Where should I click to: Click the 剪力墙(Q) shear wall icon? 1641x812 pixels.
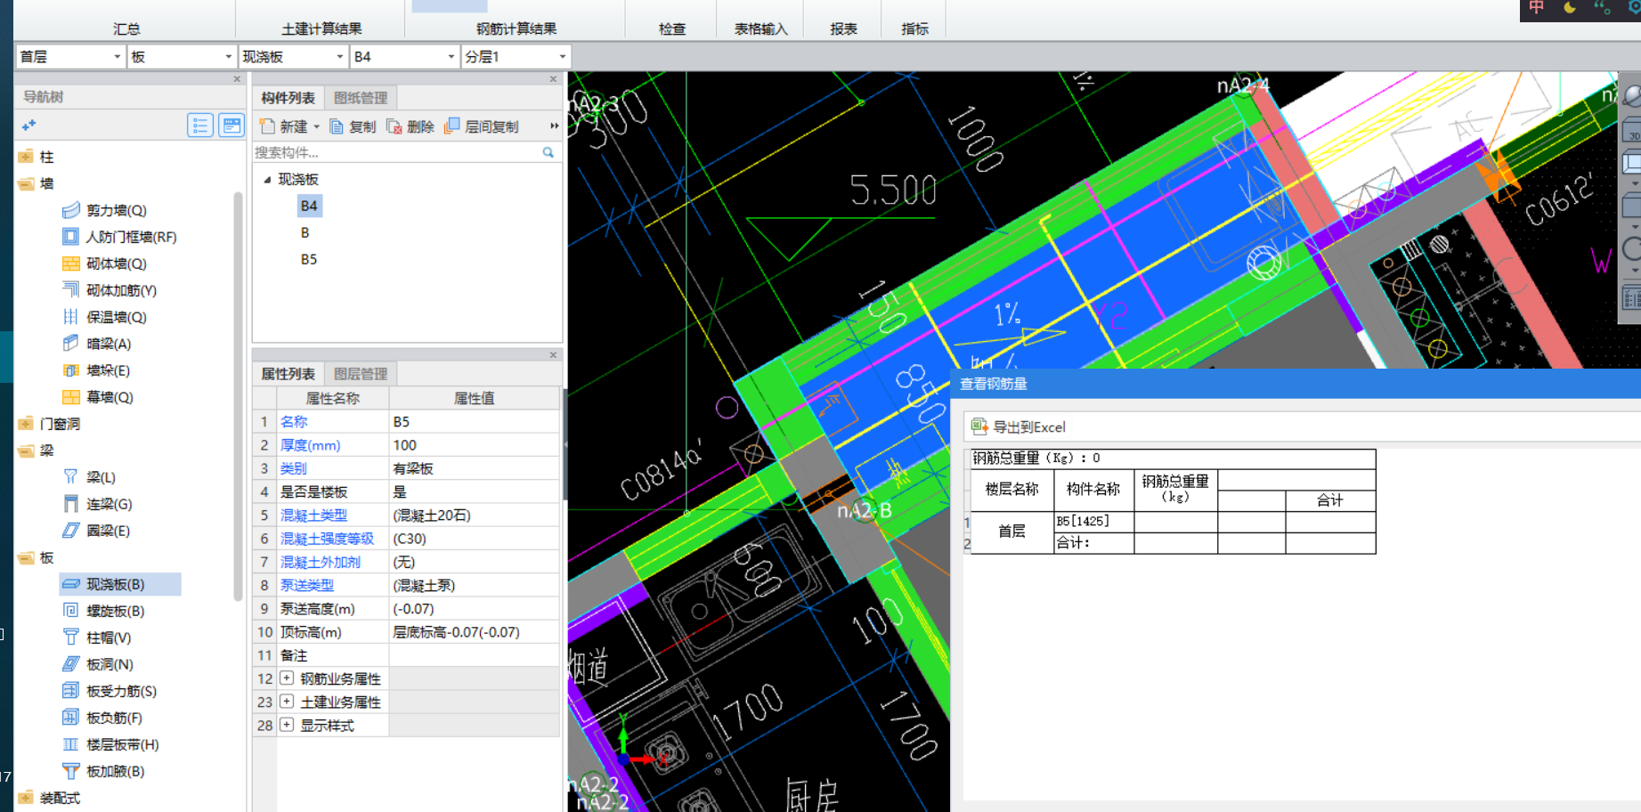pos(70,210)
